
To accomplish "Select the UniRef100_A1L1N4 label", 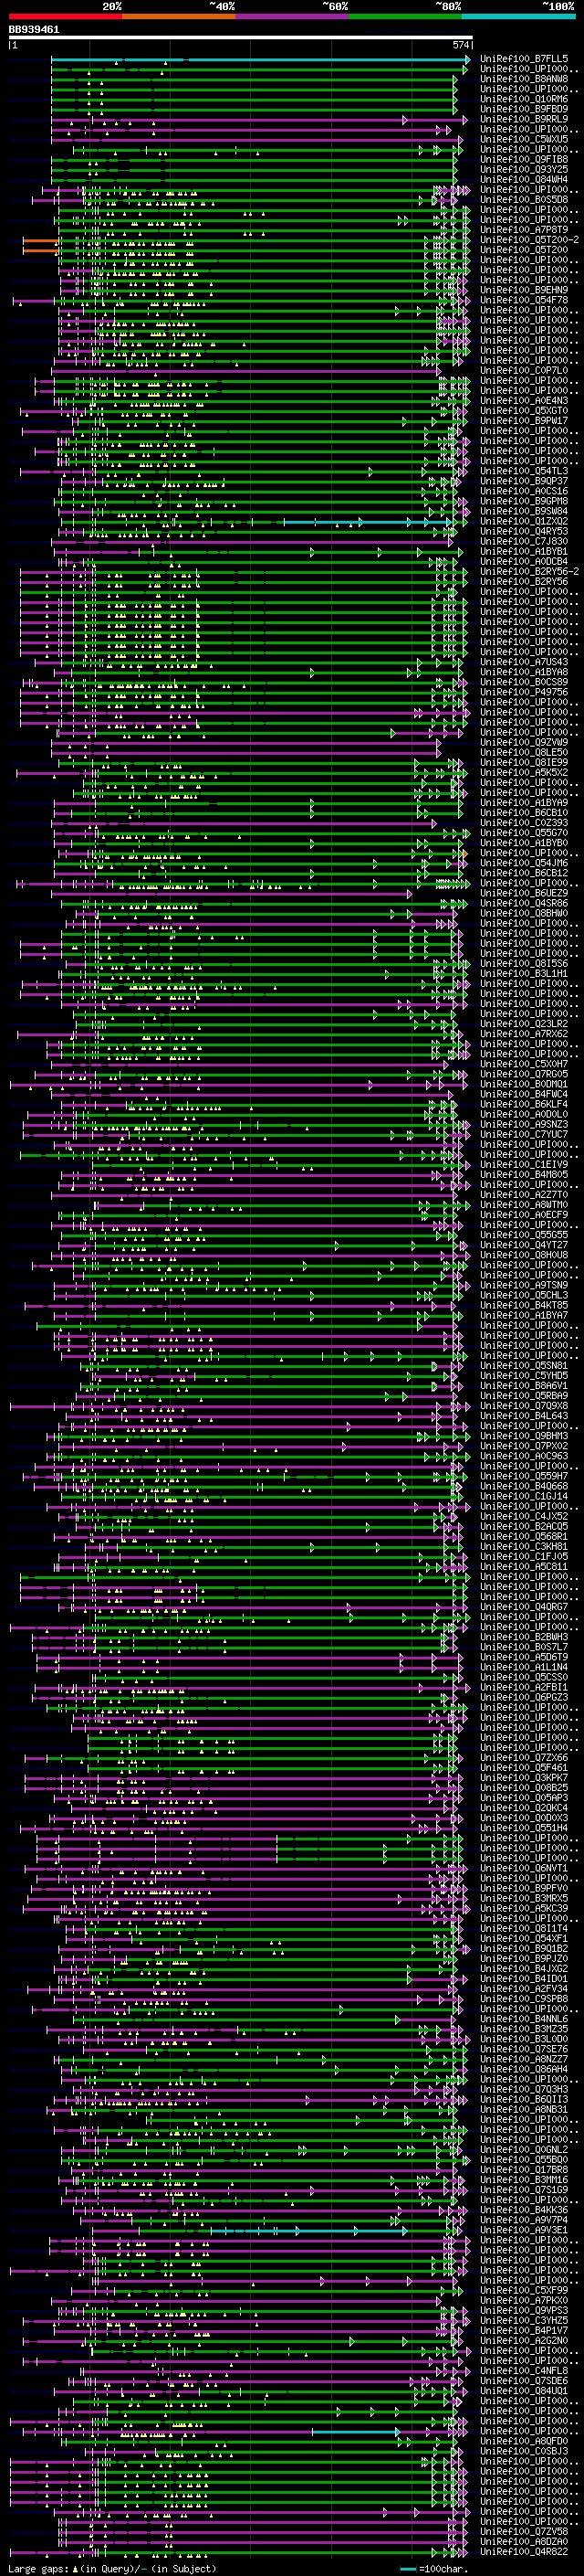I will tap(524, 1667).
